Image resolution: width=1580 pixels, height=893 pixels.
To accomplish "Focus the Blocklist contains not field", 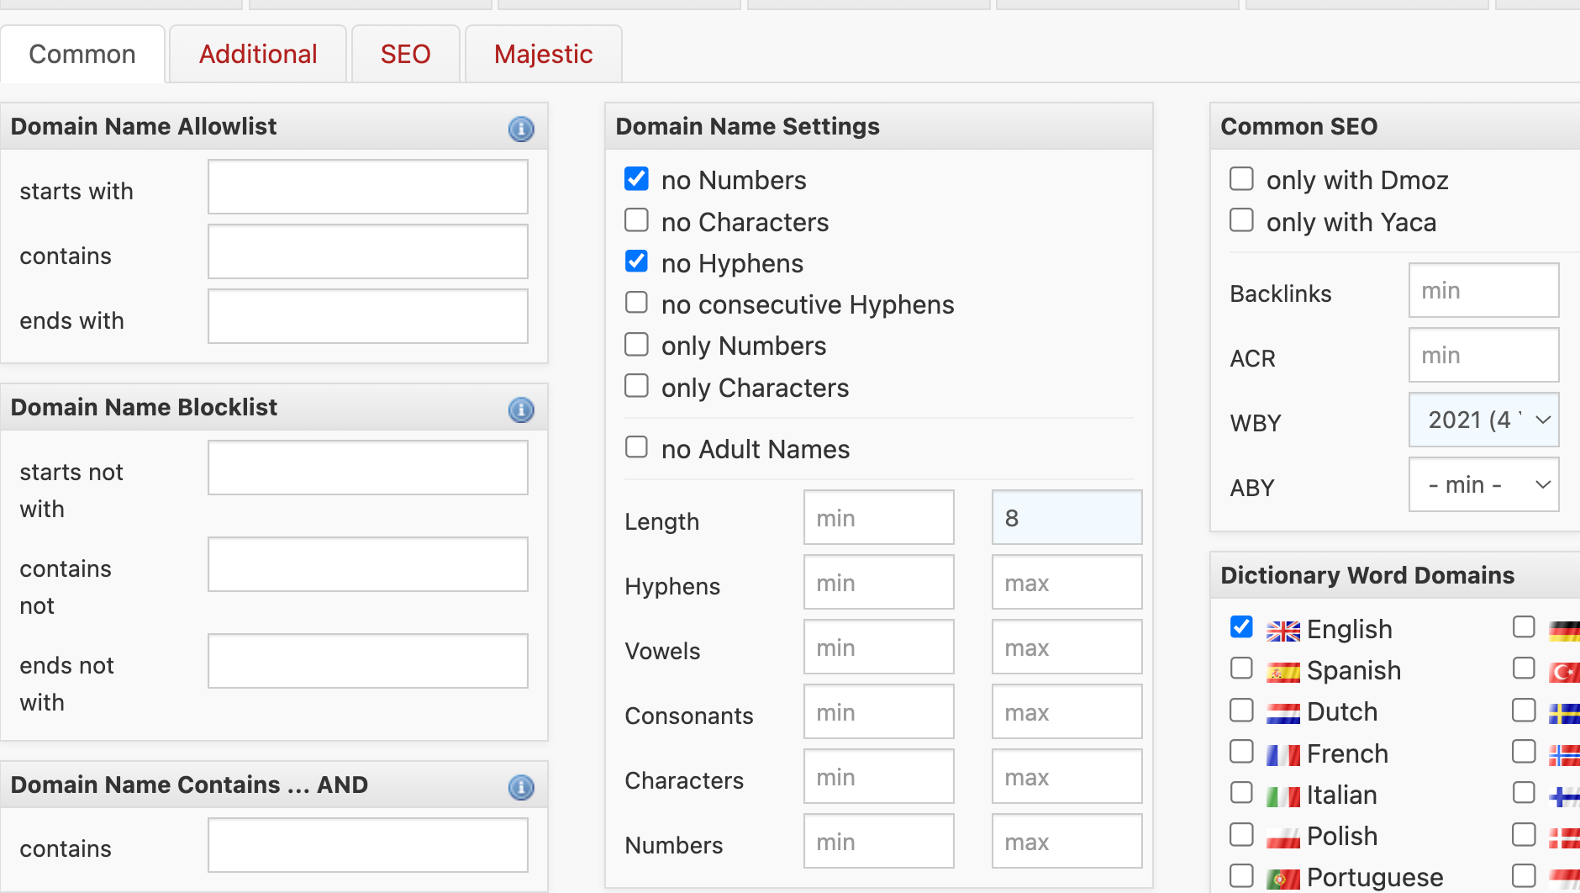I will 368,564.
